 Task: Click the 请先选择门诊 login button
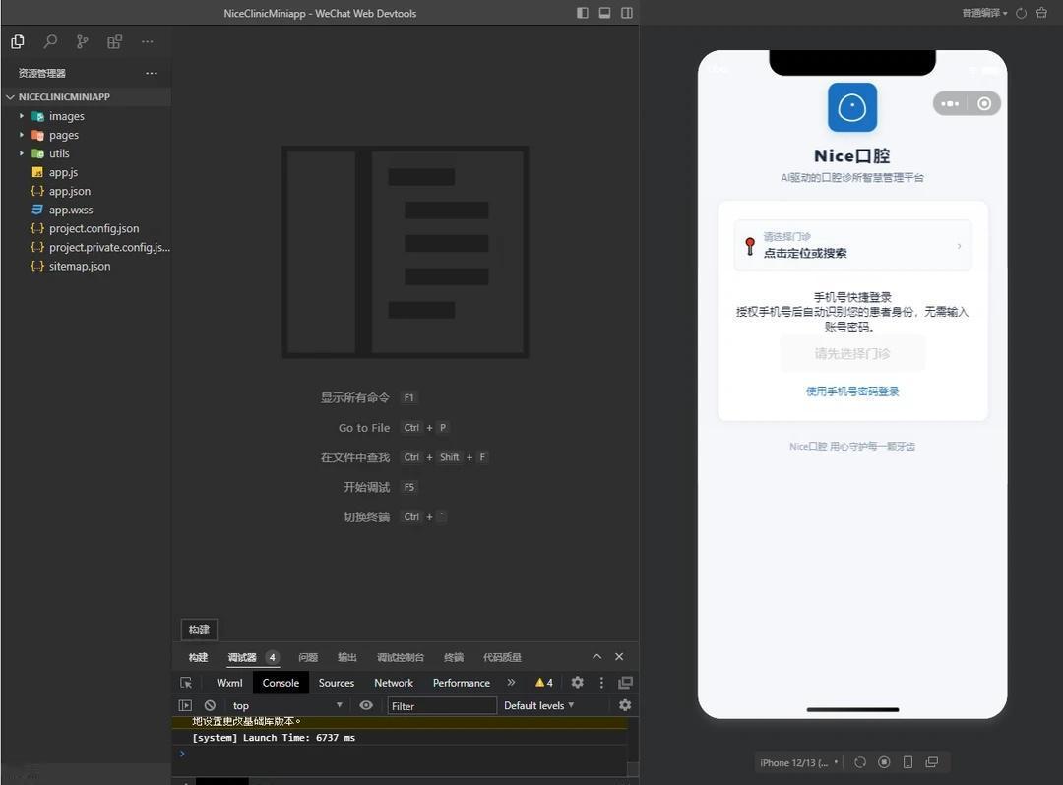click(852, 353)
